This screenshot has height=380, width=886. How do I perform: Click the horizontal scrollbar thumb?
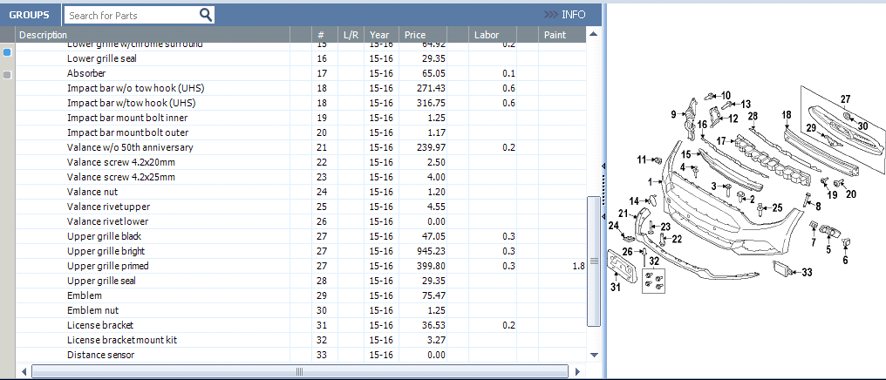pyautogui.click(x=299, y=371)
